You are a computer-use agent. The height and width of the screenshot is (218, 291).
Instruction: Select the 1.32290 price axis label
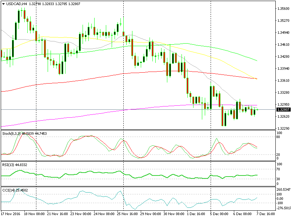pyautogui.click(x=283, y=129)
